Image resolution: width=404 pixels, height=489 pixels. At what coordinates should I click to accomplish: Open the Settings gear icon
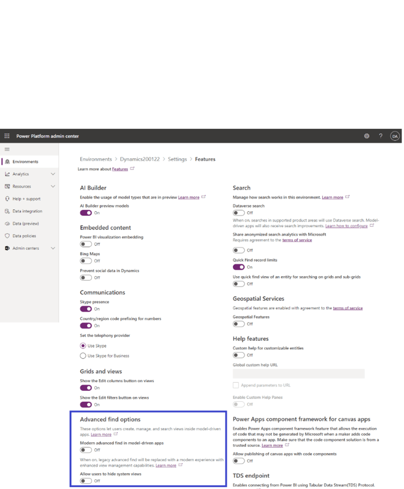click(x=366, y=136)
